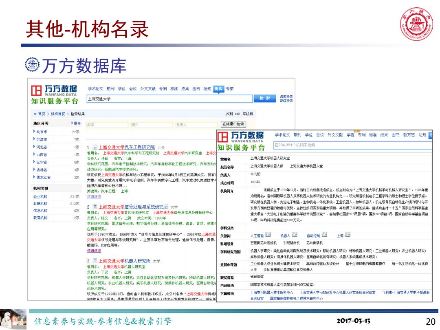The width and height of the screenshot is (440, 330).
Task: Click the icon next to keyword 上海
Action: (348, 235)
